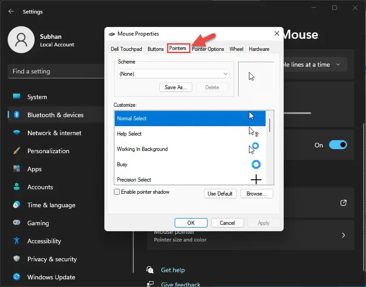This screenshot has height=287, width=366.
Task: Open Windows Update settings label
Action: coord(51,277)
